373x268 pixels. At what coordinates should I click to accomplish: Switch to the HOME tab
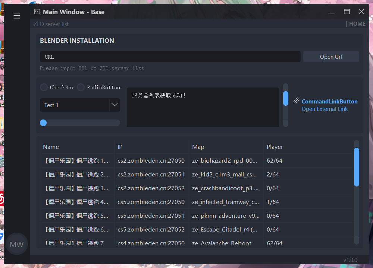click(357, 23)
